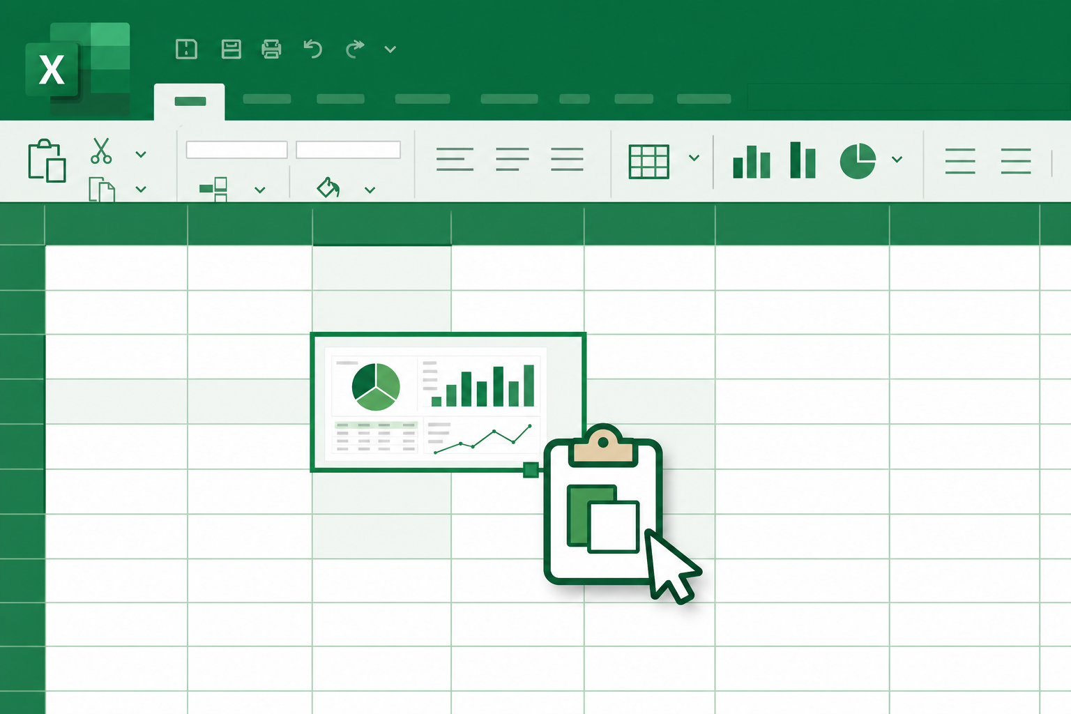Click the printer icon in the title bar
Screen dimensions: 1071x714
[271, 49]
